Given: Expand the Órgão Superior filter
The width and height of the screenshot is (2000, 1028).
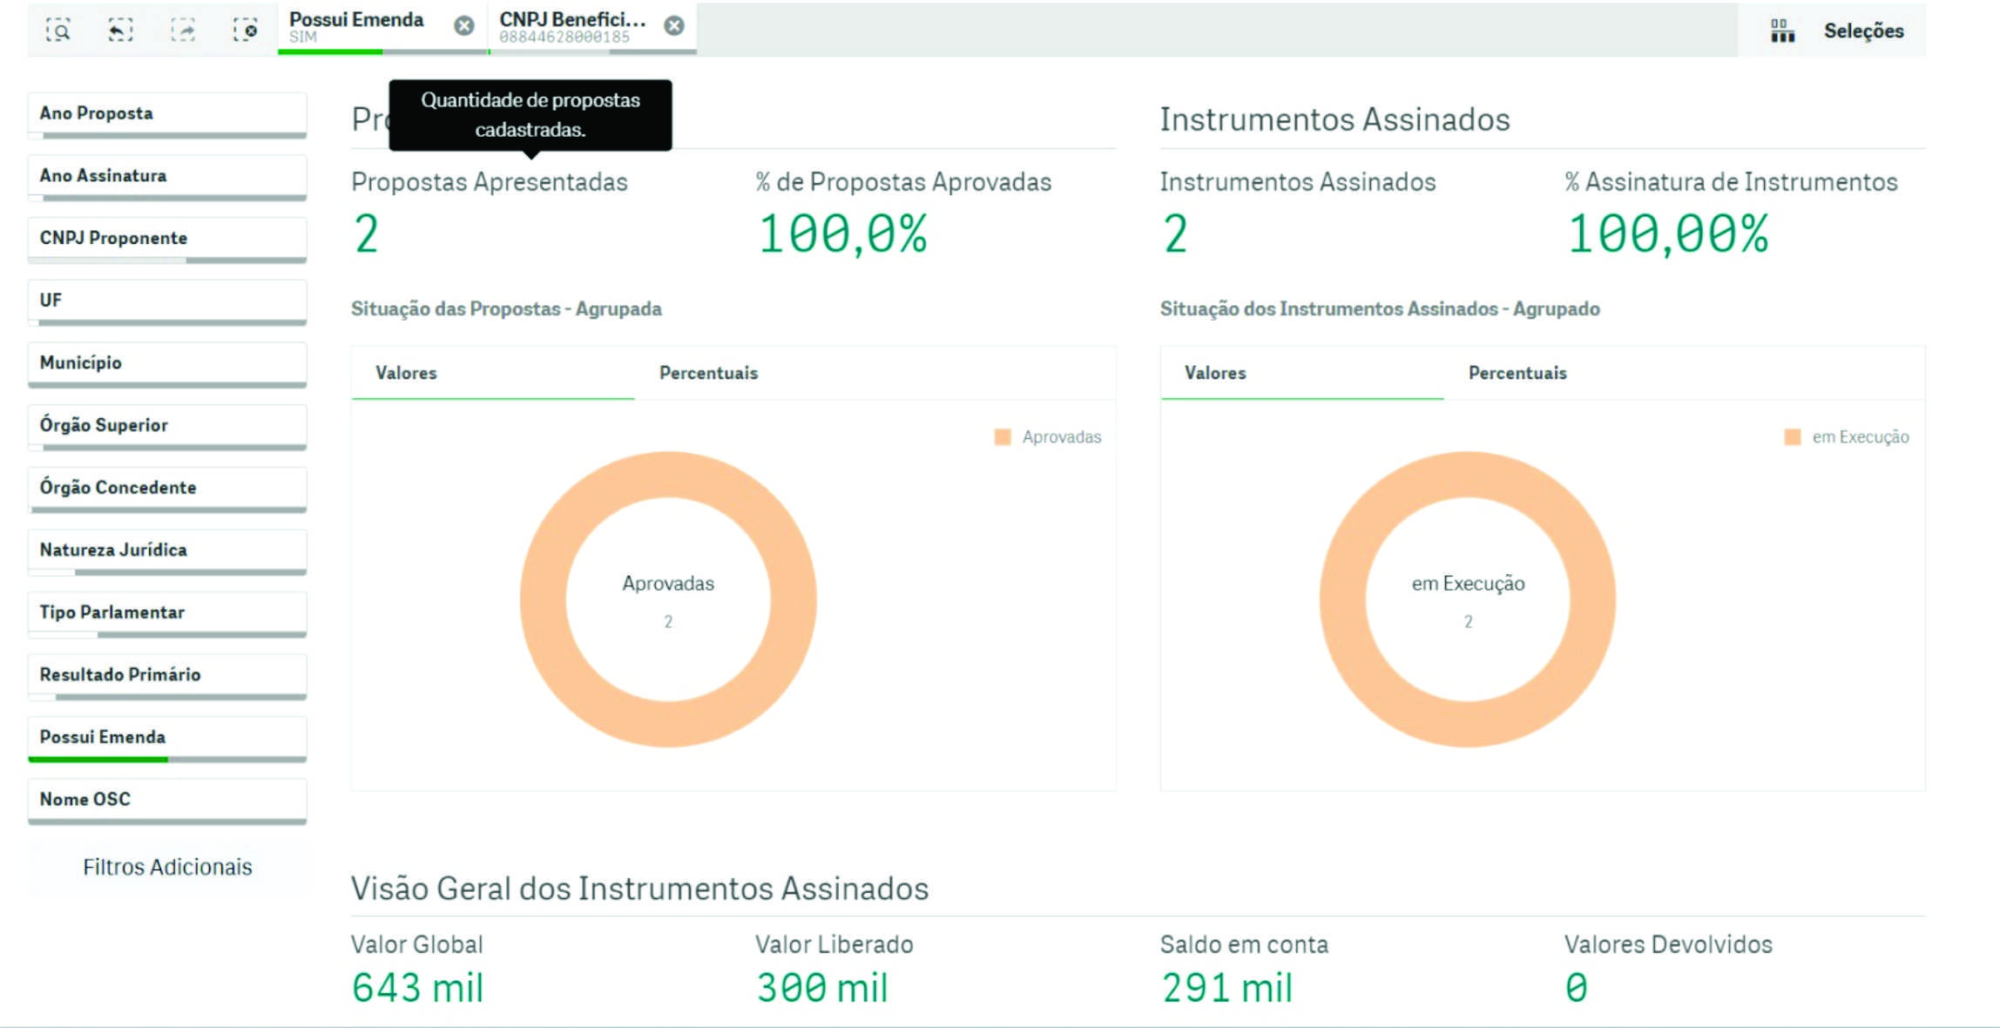Looking at the screenshot, I should tap(167, 426).
